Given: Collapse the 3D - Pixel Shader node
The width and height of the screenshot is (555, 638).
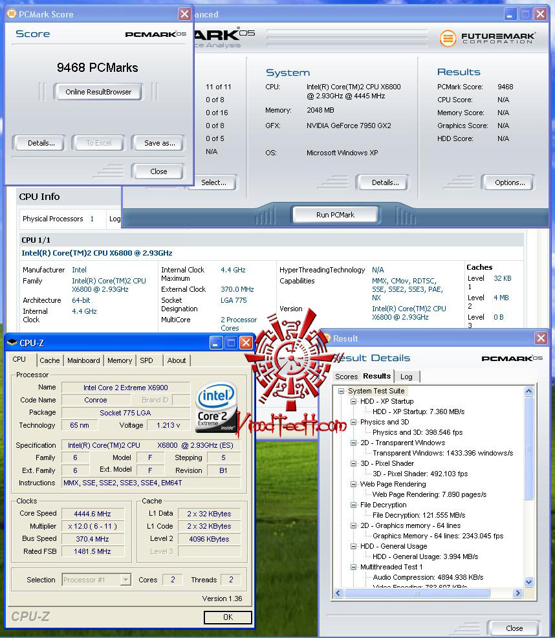Looking at the screenshot, I should tap(354, 463).
